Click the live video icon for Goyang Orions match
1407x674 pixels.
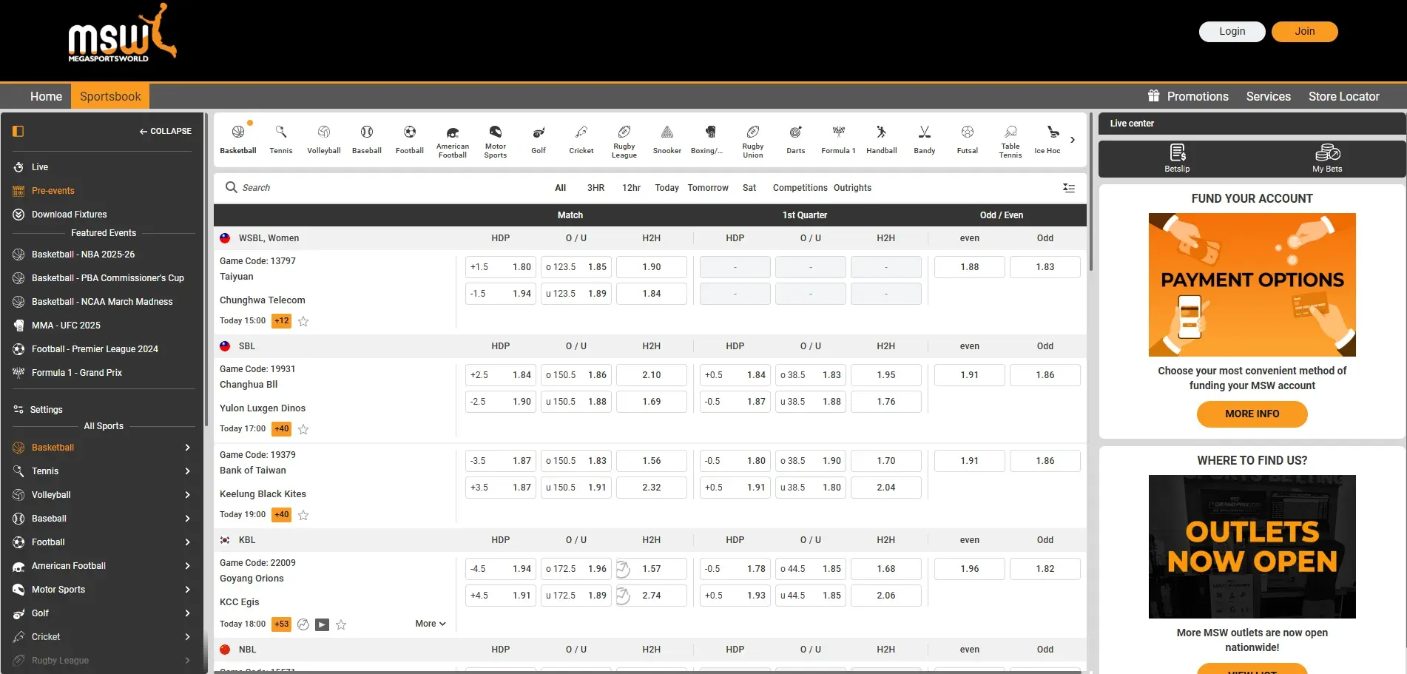(x=322, y=624)
